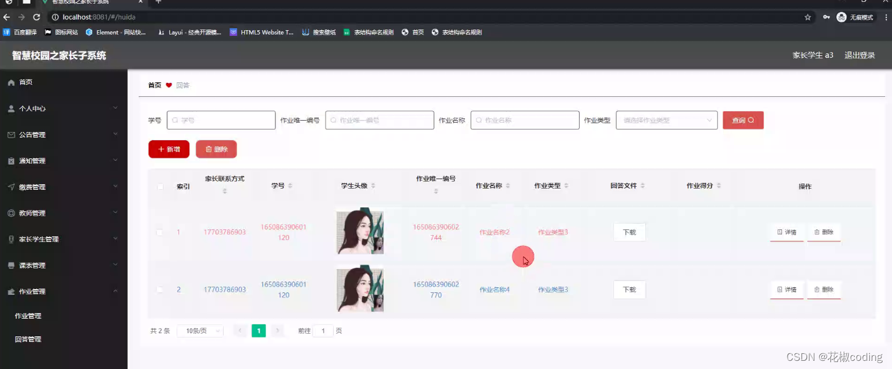Open the 请选择作业类型 dropdown
The image size is (892, 369).
click(x=666, y=119)
